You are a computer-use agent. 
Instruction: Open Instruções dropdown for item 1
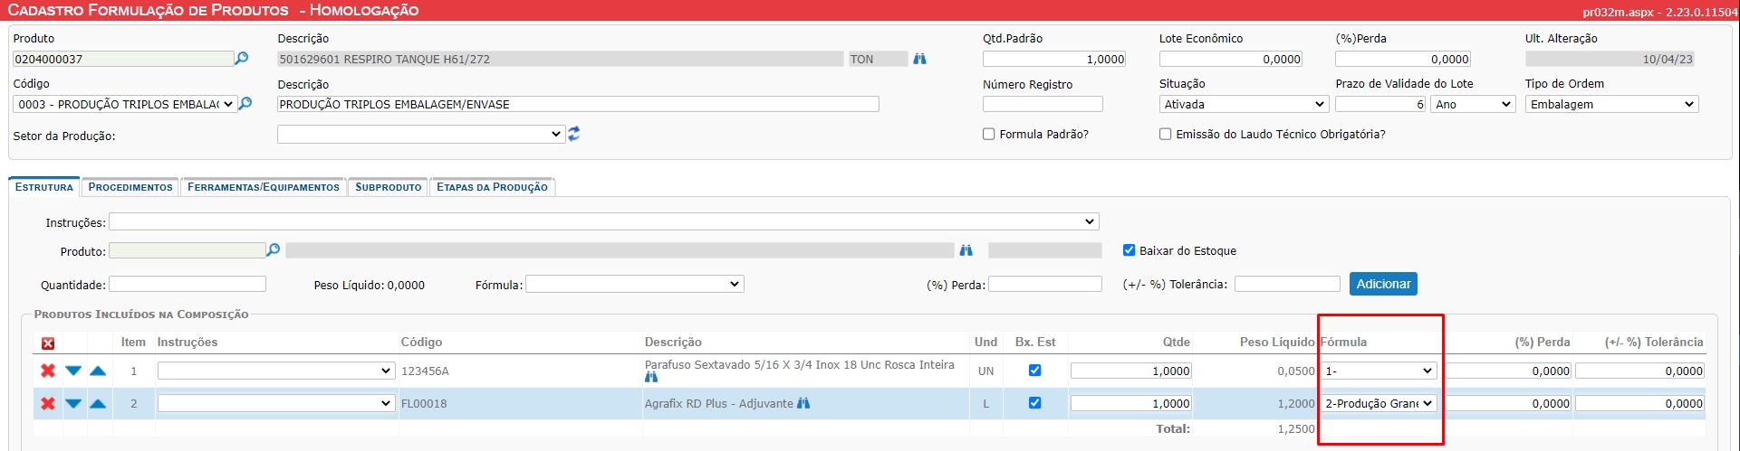pos(276,371)
